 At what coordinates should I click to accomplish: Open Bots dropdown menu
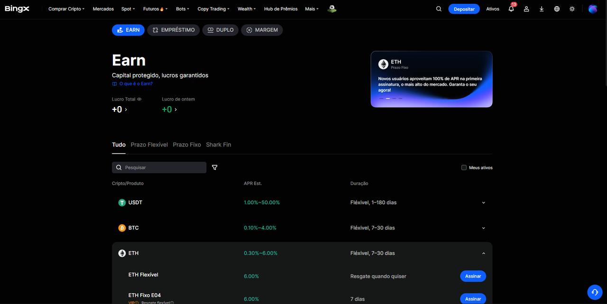tap(183, 9)
